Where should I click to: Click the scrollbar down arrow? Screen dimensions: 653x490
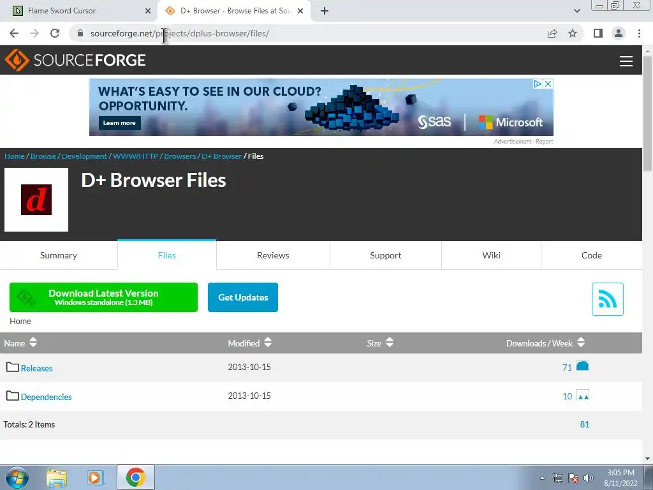pos(648,459)
